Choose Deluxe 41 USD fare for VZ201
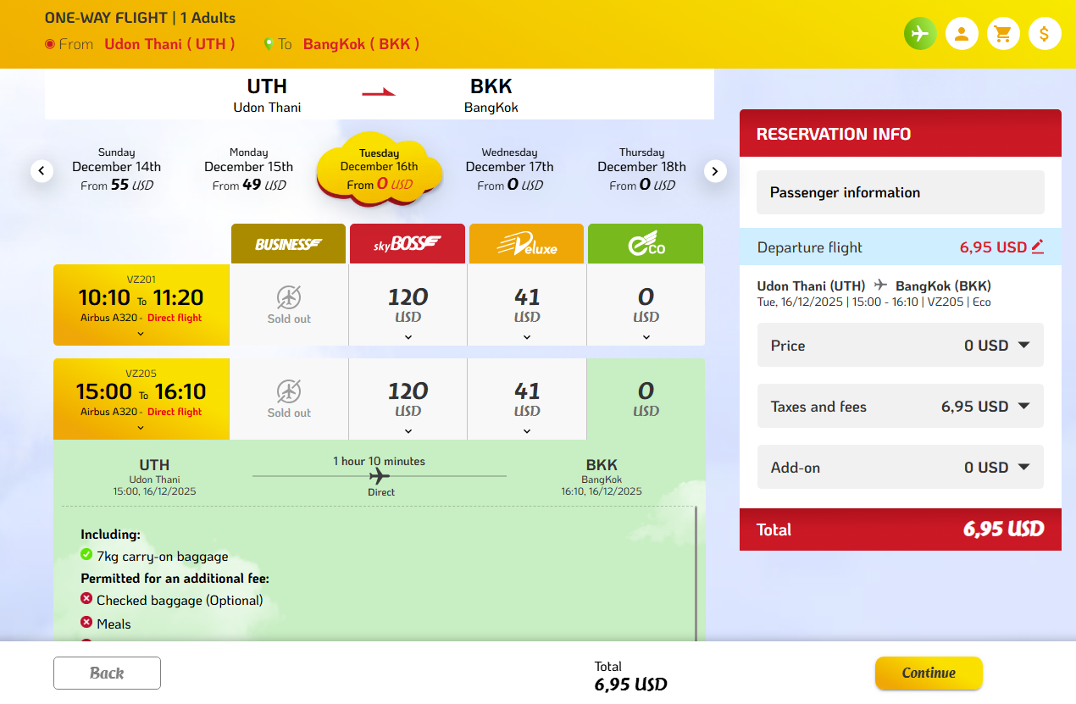The image size is (1076, 704). 527,305
